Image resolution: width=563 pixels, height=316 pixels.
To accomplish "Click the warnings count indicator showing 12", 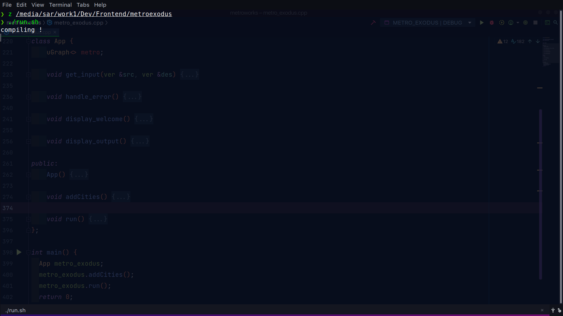I will tap(503, 42).
